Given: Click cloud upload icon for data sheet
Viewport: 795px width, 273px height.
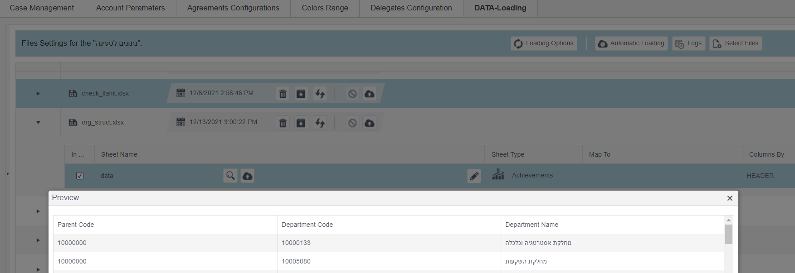Looking at the screenshot, I should pyautogui.click(x=248, y=176).
